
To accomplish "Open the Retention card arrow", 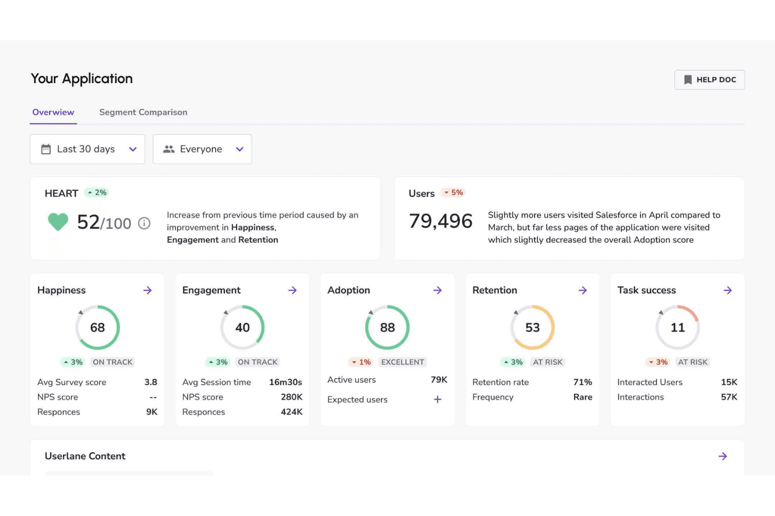I will click(x=583, y=290).
